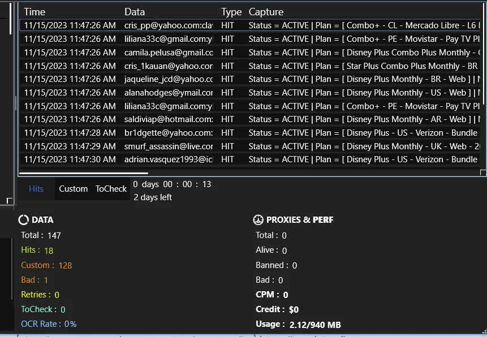Click the Banned proxies count
487x337 pixels.
(295, 265)
